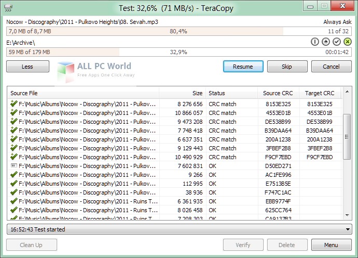This screenshot has height=258, width=358.
Task: Select Source CRC cell 625CC764
Action: [278, 210]
